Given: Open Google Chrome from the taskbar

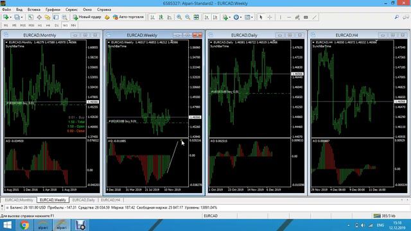Looking at the screenshot, I should coord(24,225).
